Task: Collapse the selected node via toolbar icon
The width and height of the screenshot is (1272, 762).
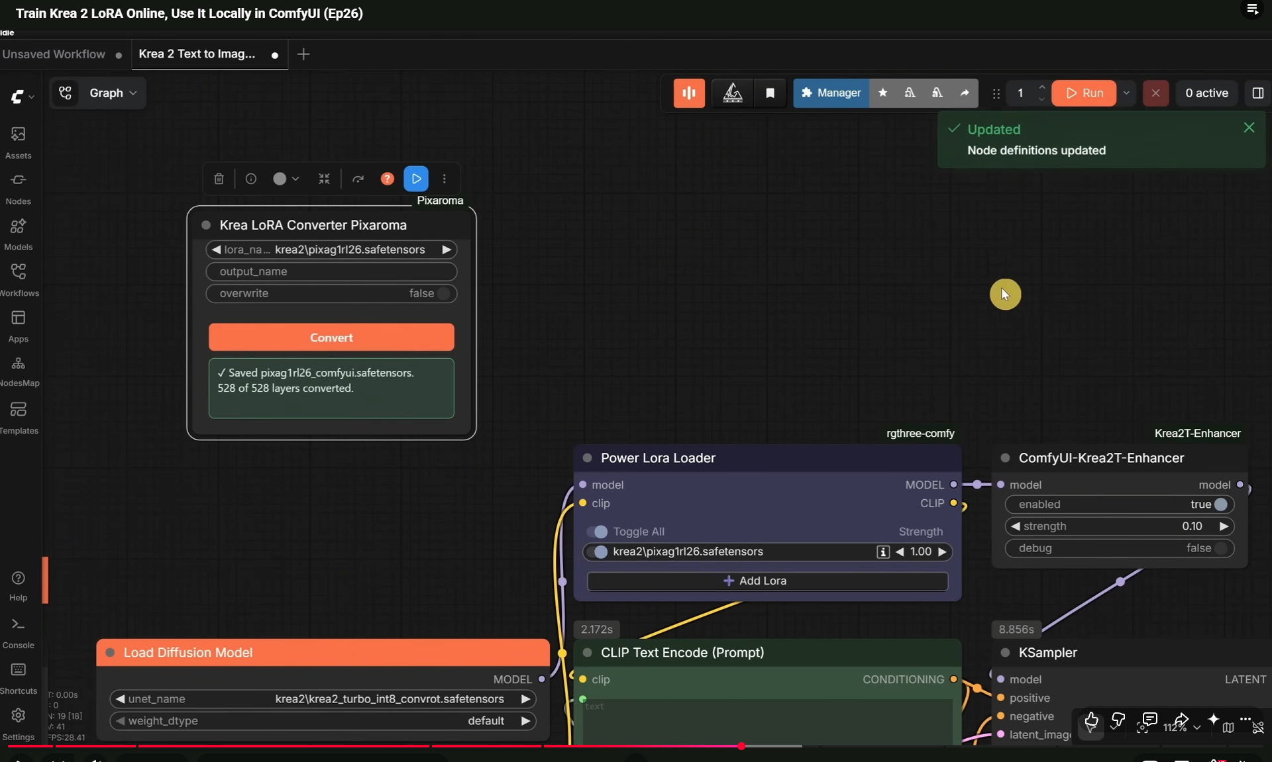Action: point(324,179)
